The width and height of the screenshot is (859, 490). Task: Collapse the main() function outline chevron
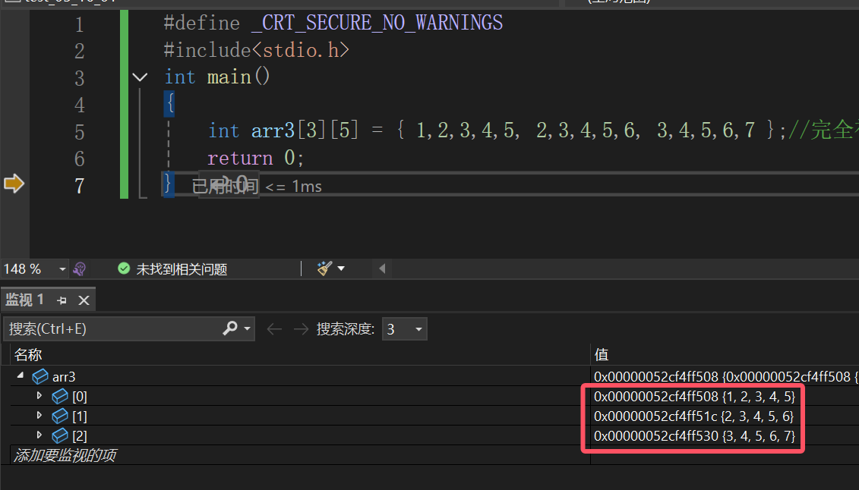pos(140,77)
